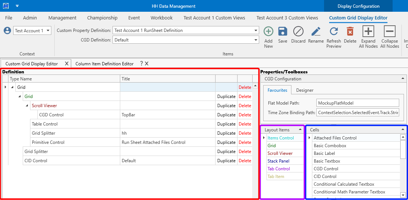Viewport: 408px width, 200px height.
Task: Delete the root Grid row
Action: [245, 87]
